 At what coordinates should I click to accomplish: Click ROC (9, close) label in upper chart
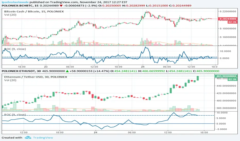pyautogui.click(x=15, y=49)
